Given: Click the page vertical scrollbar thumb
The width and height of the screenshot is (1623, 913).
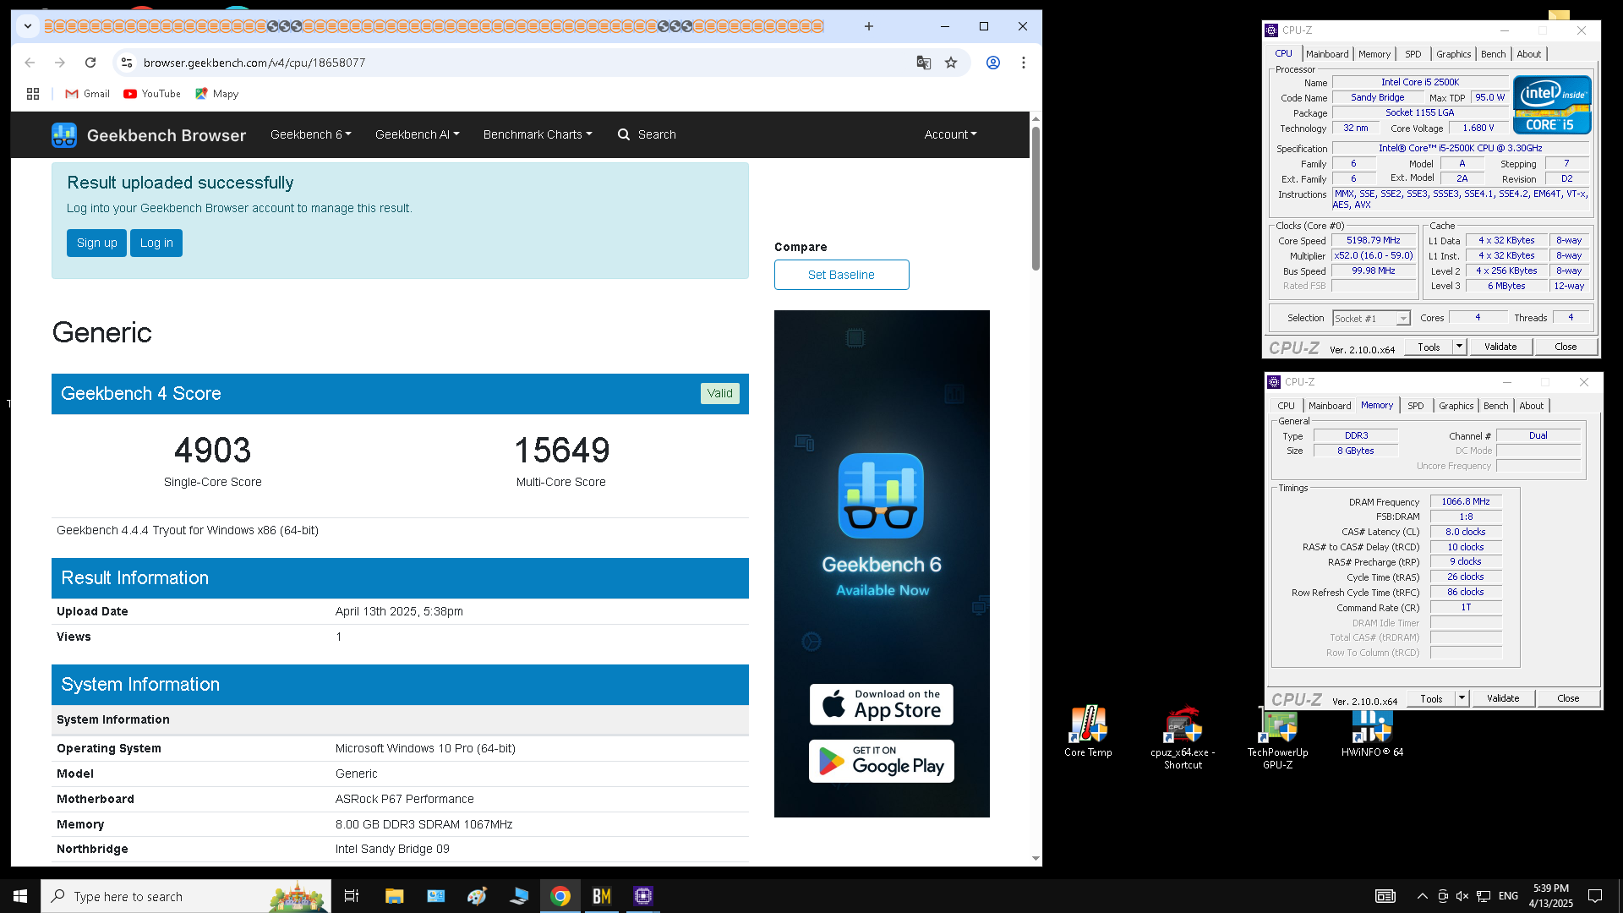Looking at the screenshot, I should pos(1036,198).
